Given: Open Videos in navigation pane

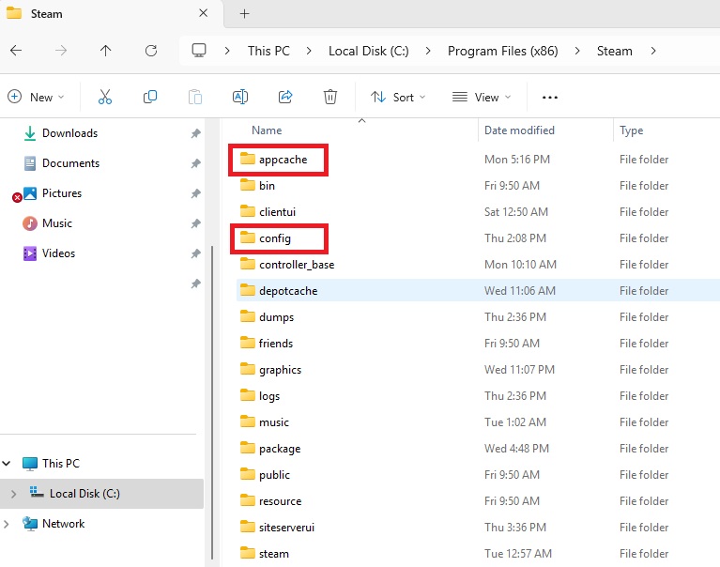Looking at the screenshot, I should point(58,253).
